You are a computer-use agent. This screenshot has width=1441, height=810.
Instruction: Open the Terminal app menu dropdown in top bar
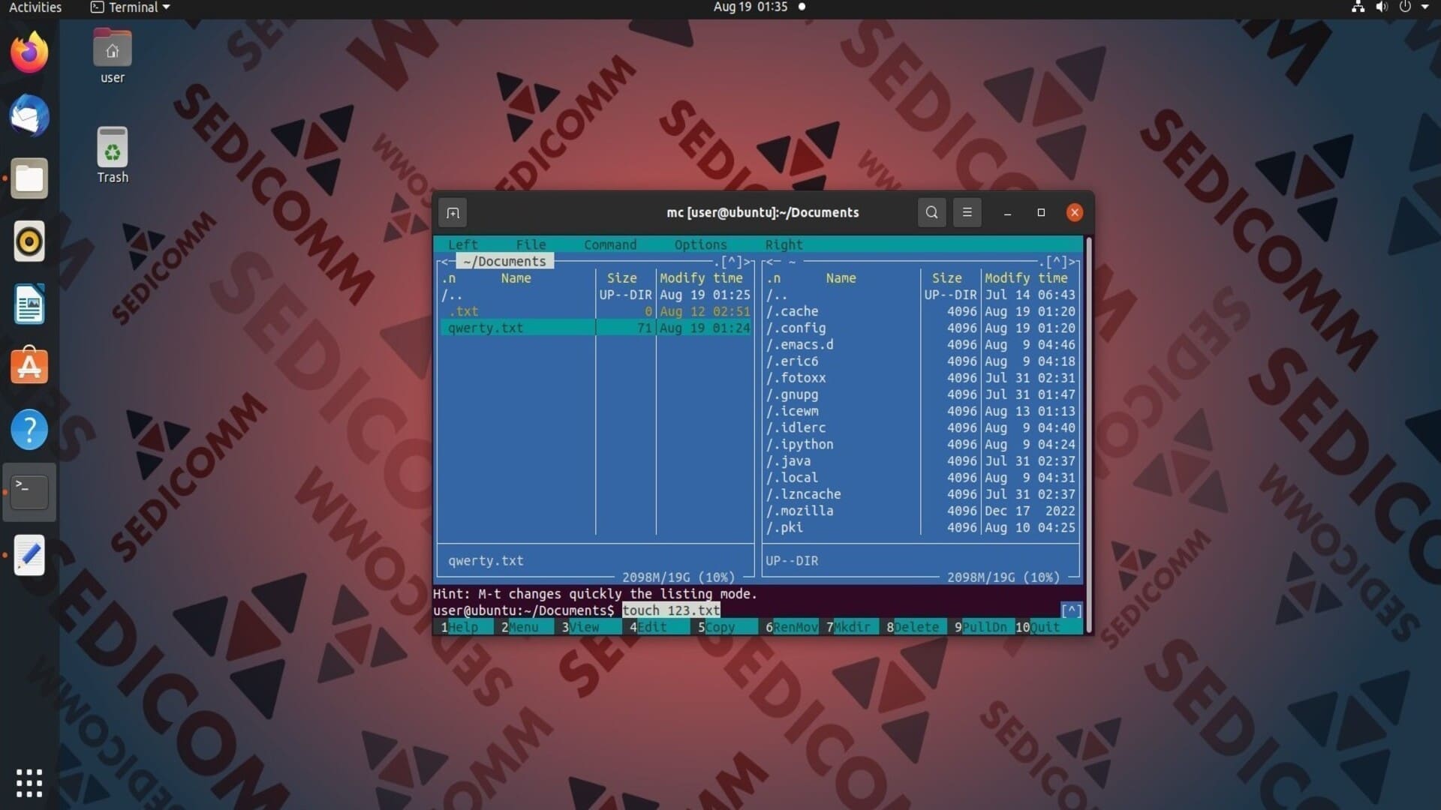pyautogui.click(x=131, y=7)
